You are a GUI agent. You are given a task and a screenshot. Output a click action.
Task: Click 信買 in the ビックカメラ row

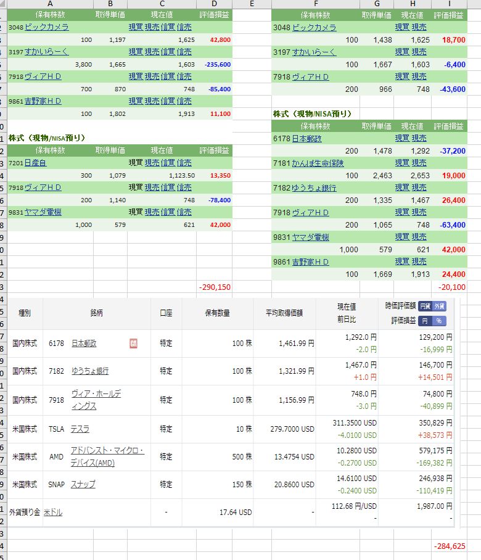tap(168, 27)
